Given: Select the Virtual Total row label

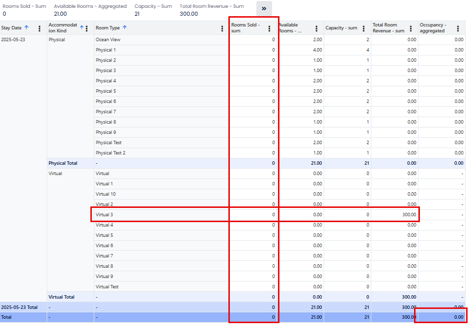Looking at the screenshot, I should 61,297.
